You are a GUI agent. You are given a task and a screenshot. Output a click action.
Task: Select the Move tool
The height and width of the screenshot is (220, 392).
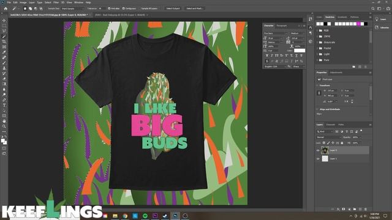[4, 20]
